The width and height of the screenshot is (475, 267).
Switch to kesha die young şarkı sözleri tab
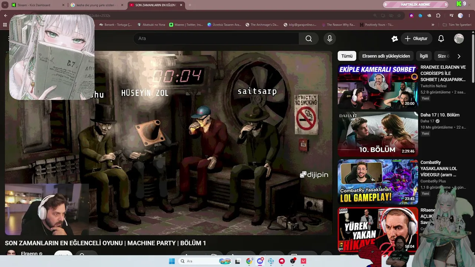click(97, 5)
